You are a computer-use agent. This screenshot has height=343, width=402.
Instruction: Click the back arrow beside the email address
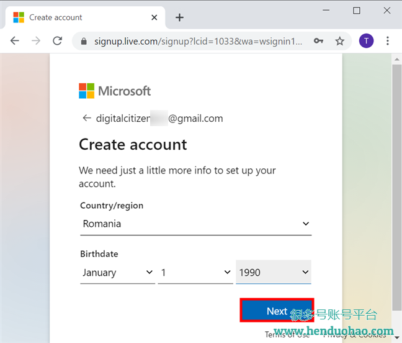86,118
